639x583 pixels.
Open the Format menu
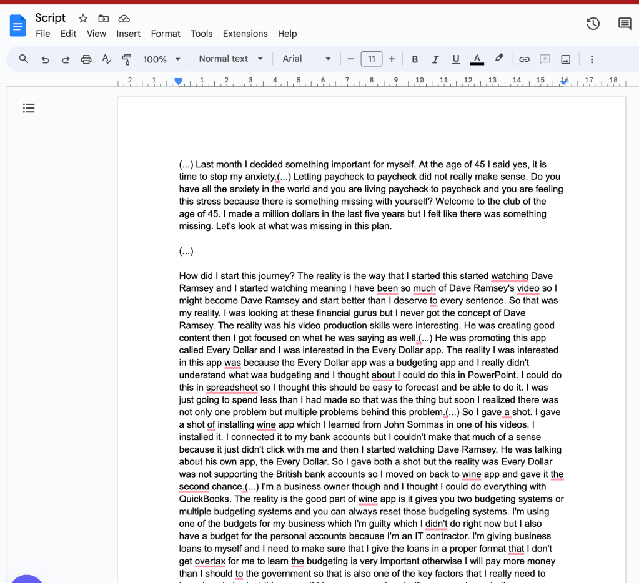click(166, 34)
